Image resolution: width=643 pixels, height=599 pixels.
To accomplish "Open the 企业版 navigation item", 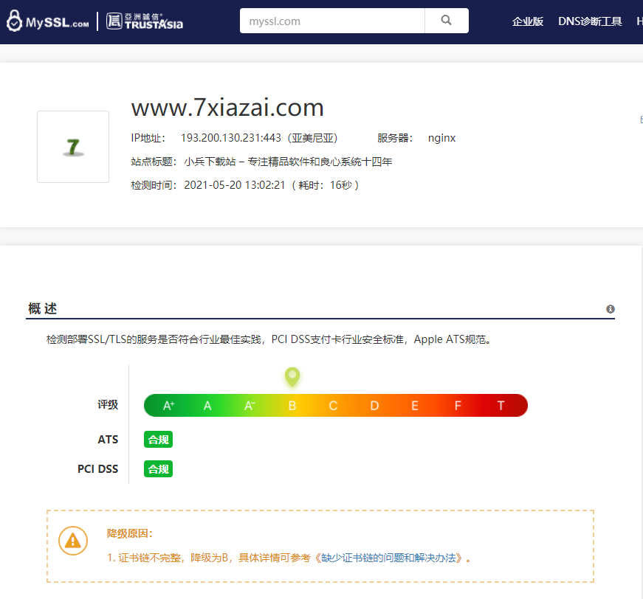I will pyautogui.click(x=528, y=21).
